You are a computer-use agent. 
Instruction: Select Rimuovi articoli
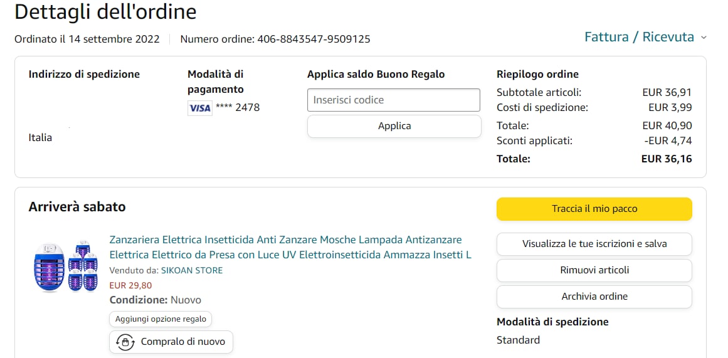(x=594, y=270)
